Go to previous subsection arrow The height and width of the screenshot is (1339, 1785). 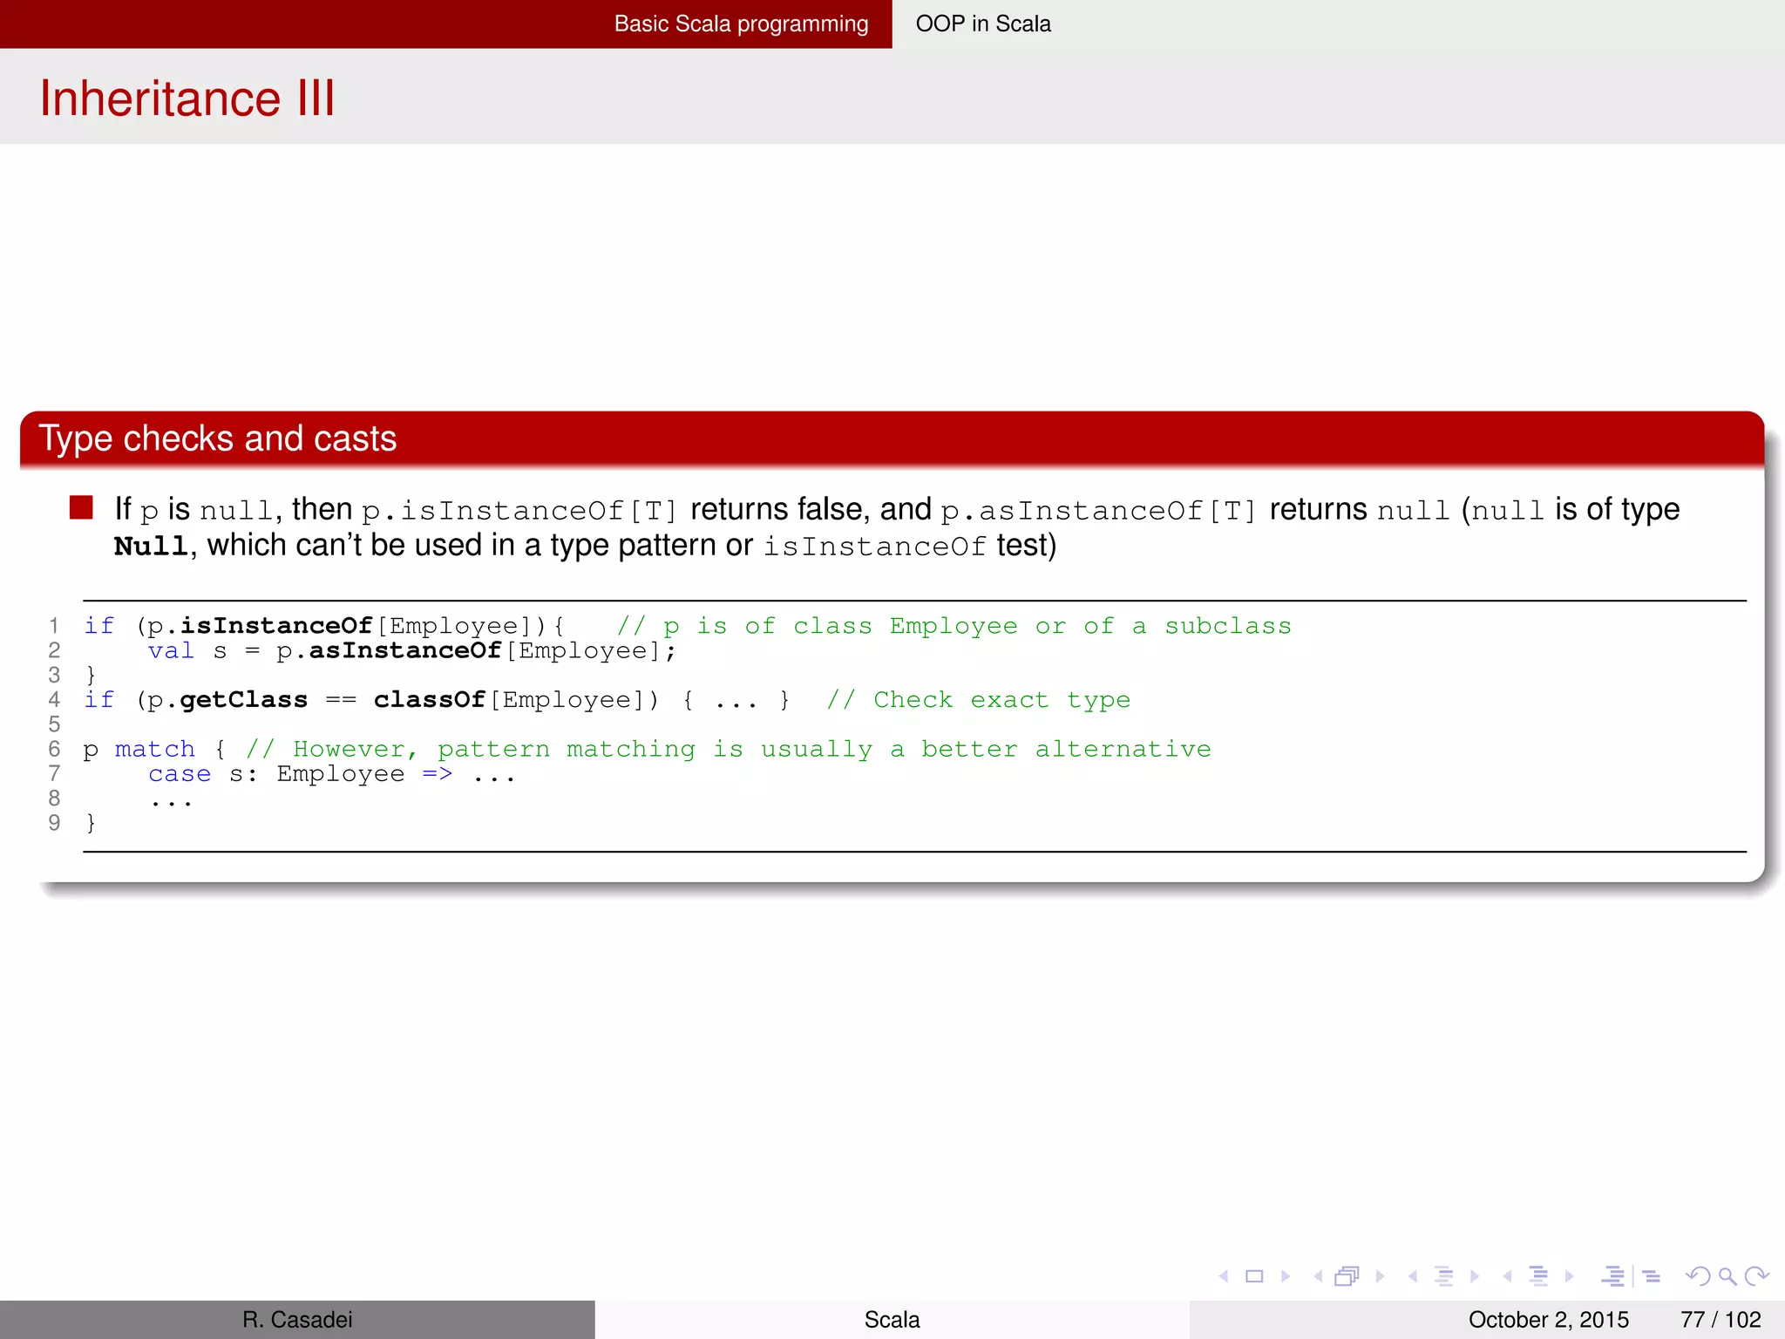pos(1413,1276)
